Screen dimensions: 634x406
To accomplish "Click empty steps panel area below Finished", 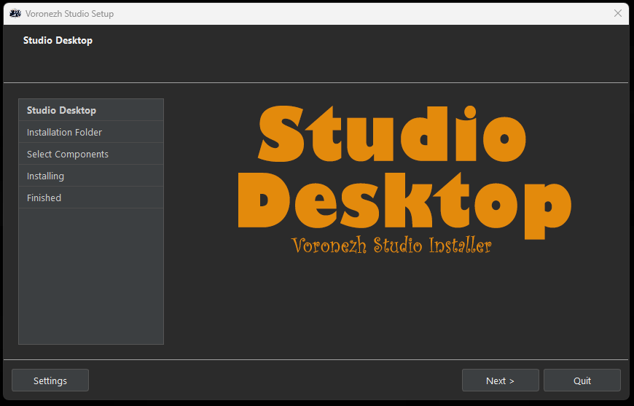I will pos(91,276).
